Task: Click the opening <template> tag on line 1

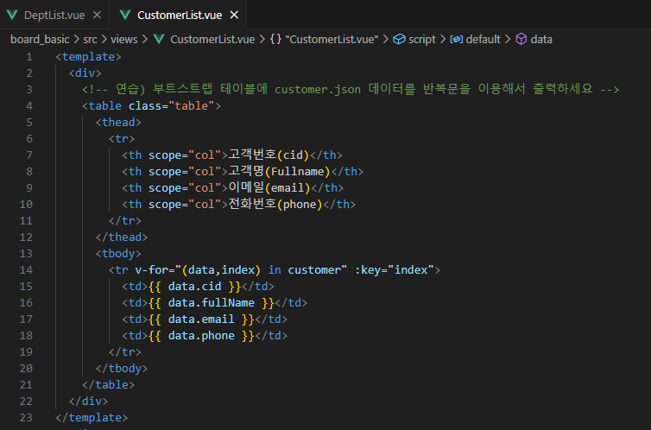Action: point(88,57)
